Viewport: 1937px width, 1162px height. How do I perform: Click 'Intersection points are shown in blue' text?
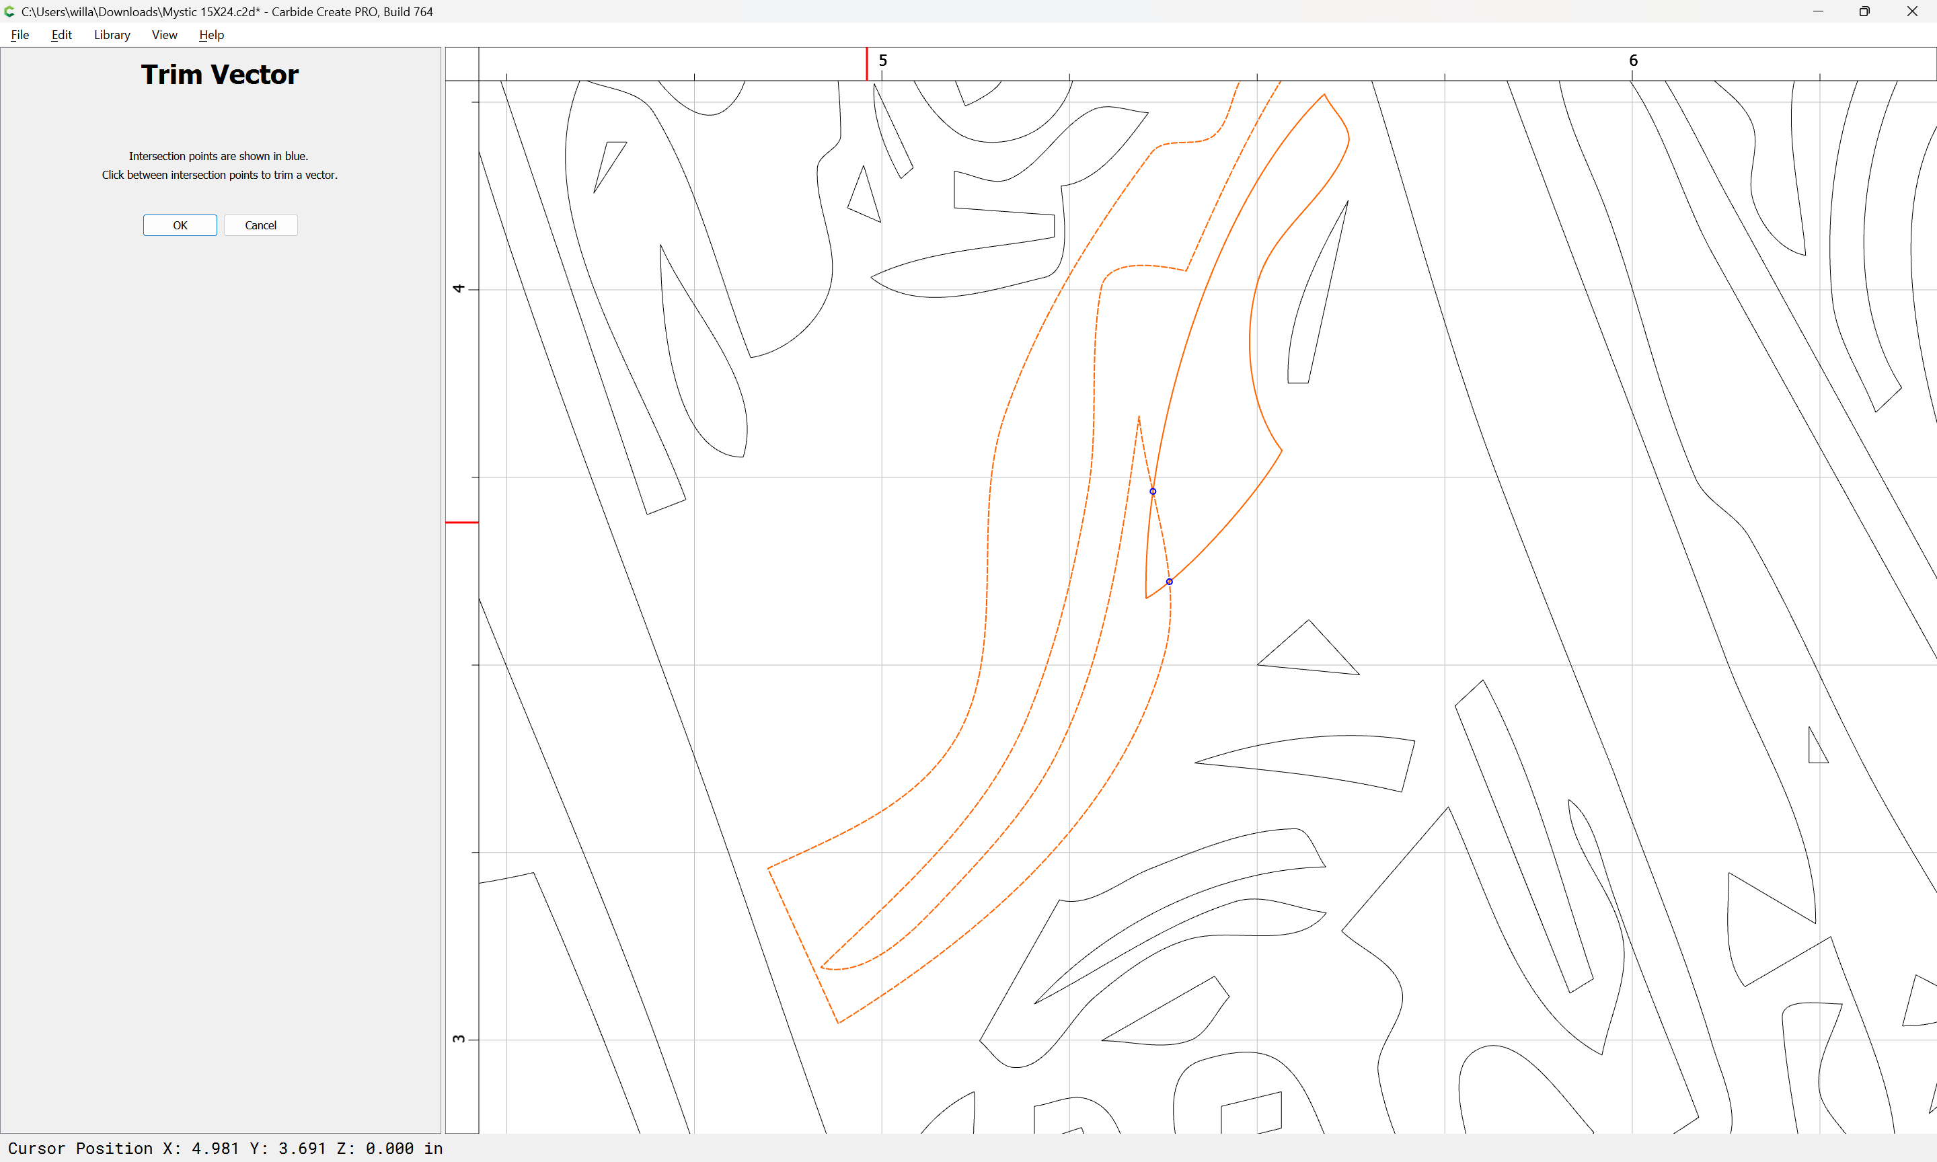coord(219,156)
